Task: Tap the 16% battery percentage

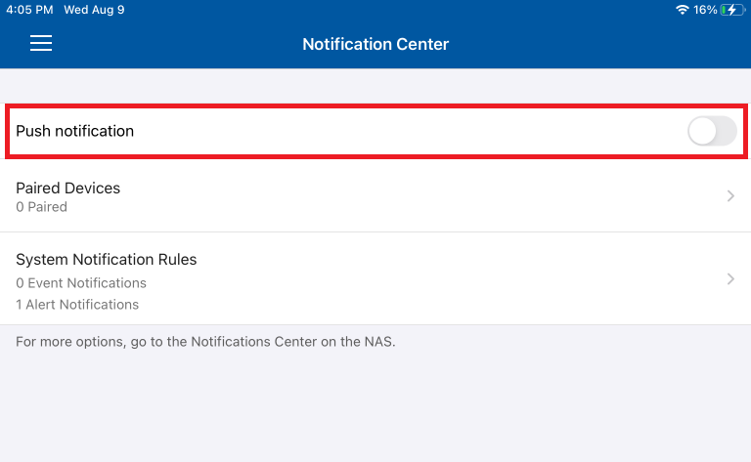Action: [x=705, y=10]
